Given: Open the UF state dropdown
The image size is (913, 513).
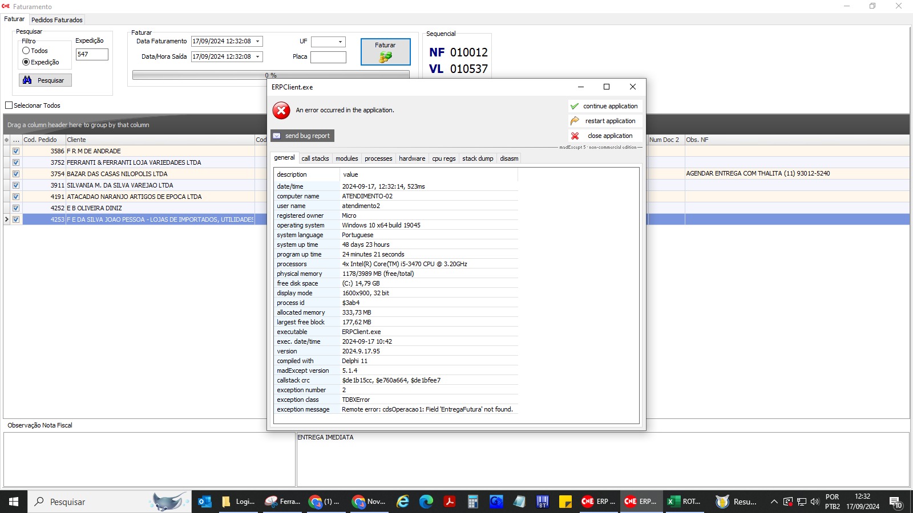Looking at the screenshot, I should pyautogui.click(x=340, y=42).
